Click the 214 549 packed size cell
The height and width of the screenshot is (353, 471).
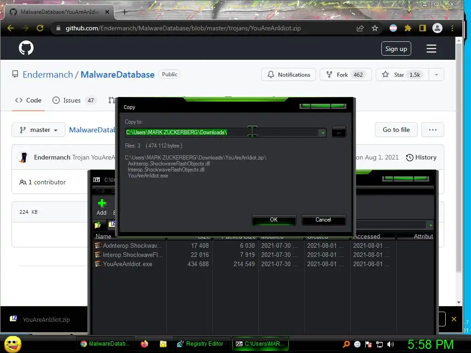[x=244, y=264]
